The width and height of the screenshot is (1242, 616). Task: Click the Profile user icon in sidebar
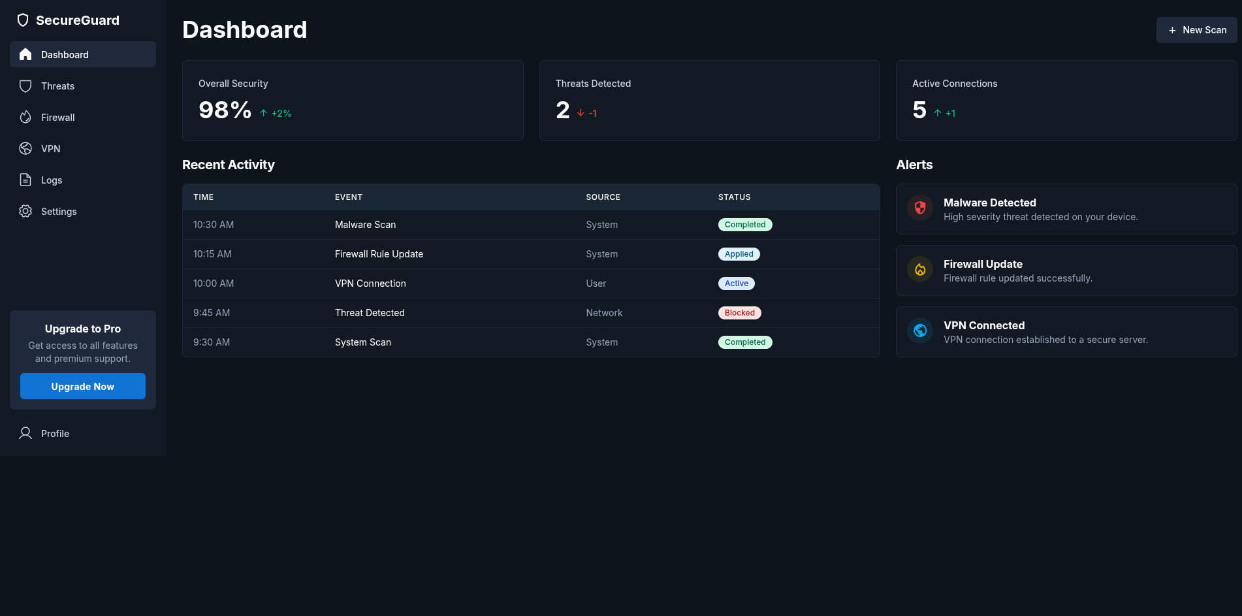25,434
